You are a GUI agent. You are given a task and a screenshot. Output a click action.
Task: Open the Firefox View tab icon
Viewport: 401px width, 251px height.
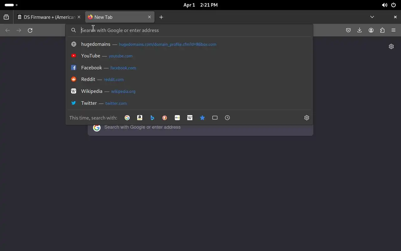click(x=6, y=17)
